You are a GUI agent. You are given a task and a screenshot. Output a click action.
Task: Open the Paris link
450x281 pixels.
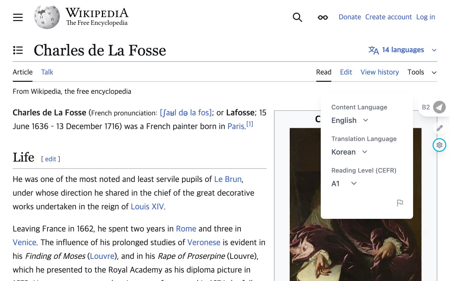coord(236,126)
